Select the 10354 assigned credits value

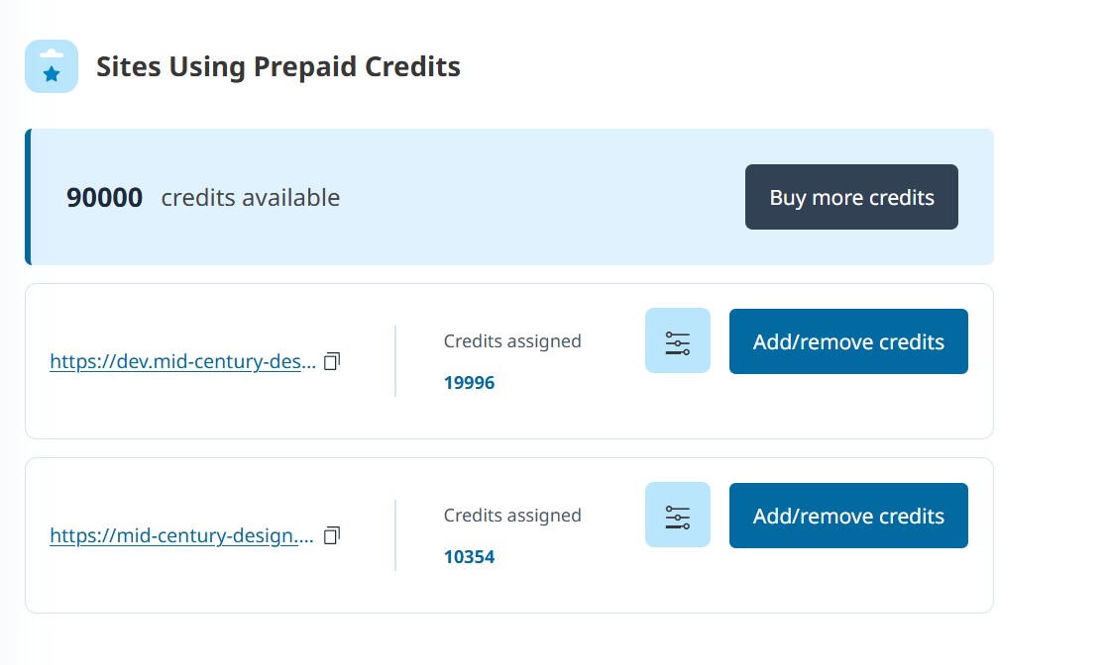pyautogui.click(x=469, y=557)
